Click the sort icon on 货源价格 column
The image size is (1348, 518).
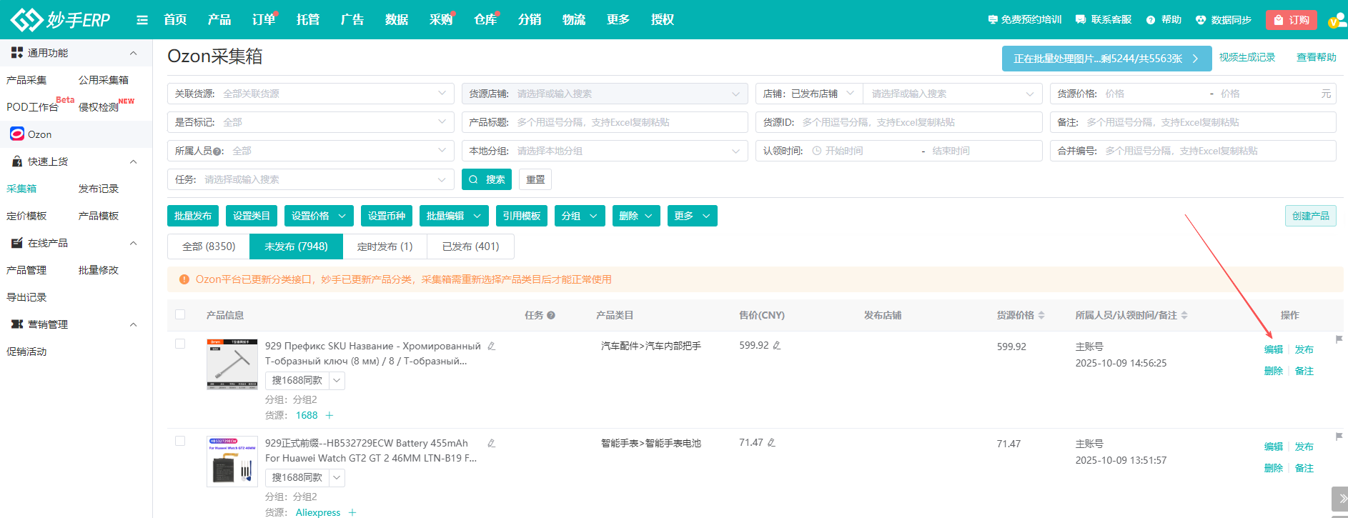[1041, 315]
